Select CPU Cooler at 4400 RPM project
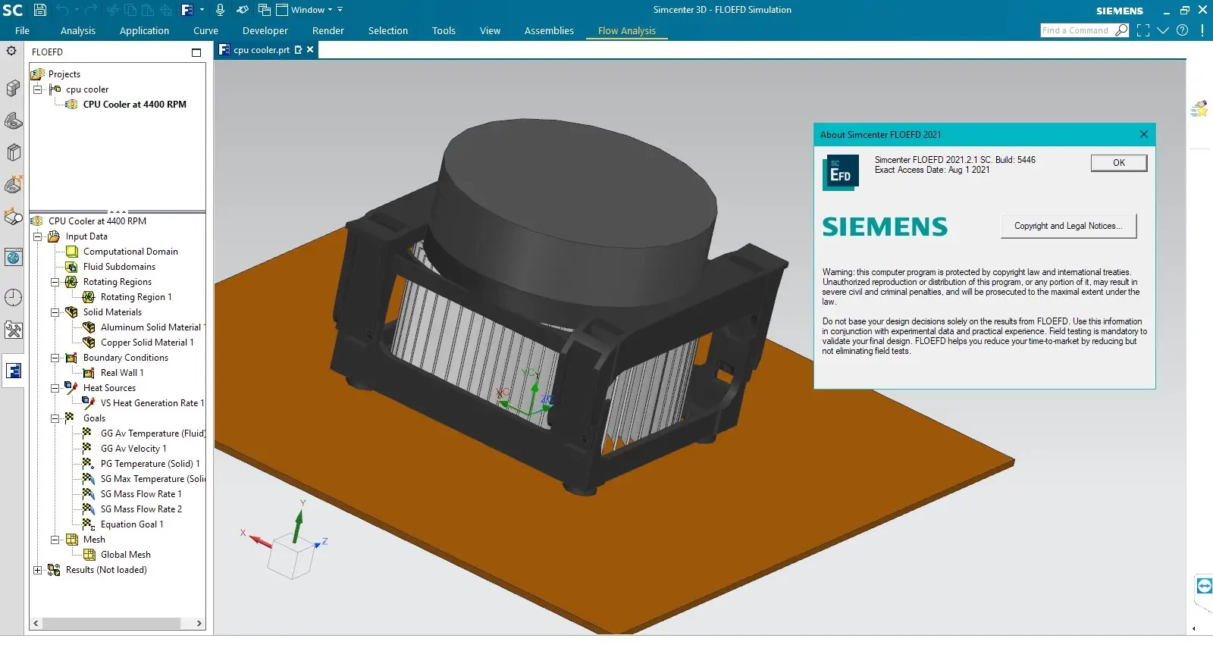The height and width of the screenshot is (651, 1213). tap(134, 105)
